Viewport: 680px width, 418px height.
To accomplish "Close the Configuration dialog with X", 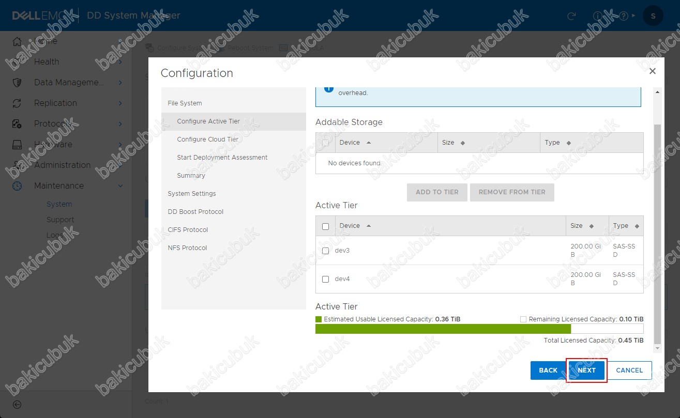I will [x=653, y=71].
